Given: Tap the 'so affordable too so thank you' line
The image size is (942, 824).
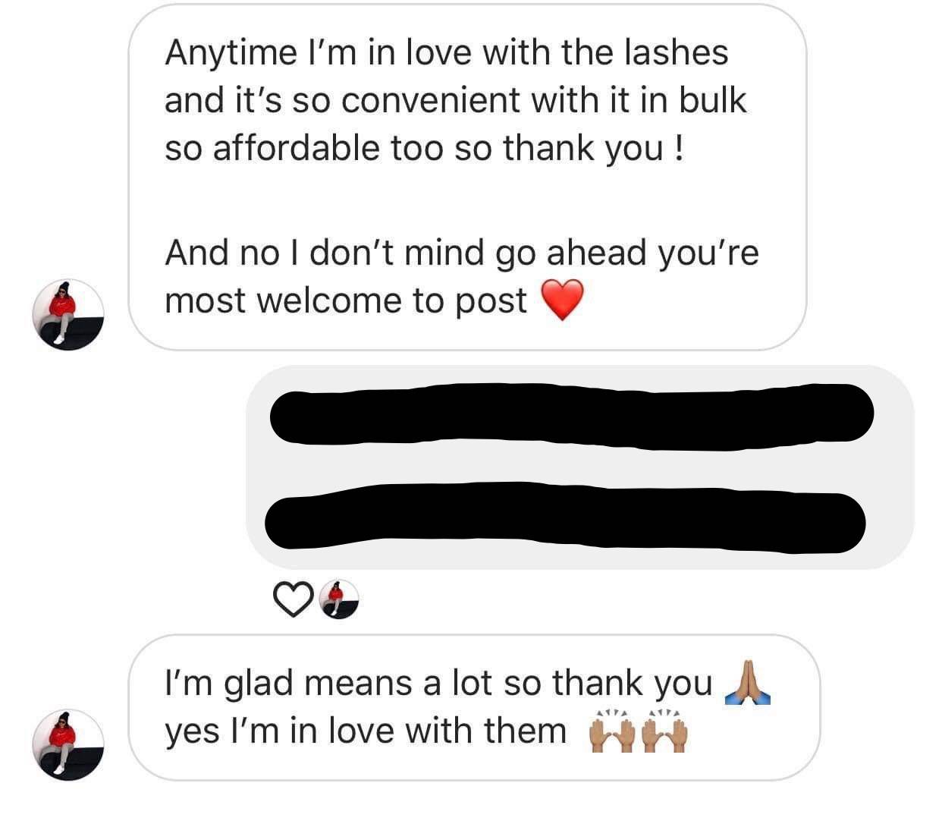Looking at the screenshot, I should 425,148.
